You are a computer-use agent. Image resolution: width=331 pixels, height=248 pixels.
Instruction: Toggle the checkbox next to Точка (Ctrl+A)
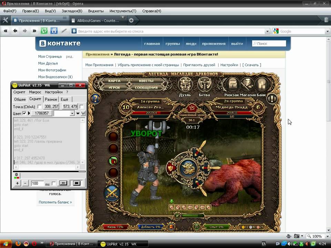pyautogui.click(x=39, y=106)
